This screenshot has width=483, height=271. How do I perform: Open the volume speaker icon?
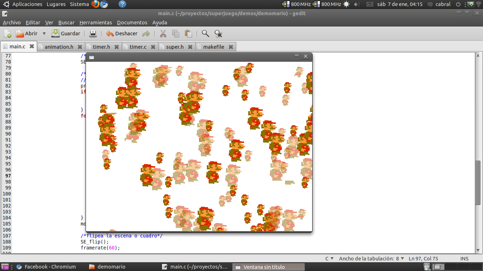[356, 4]
